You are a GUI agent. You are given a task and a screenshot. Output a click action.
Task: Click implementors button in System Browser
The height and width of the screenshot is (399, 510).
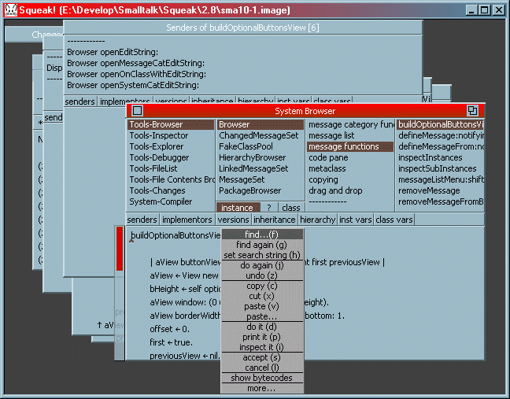[x=187, y=220]
